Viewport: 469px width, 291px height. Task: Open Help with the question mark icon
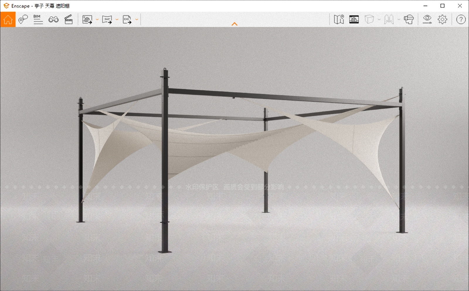pos(461,20)
